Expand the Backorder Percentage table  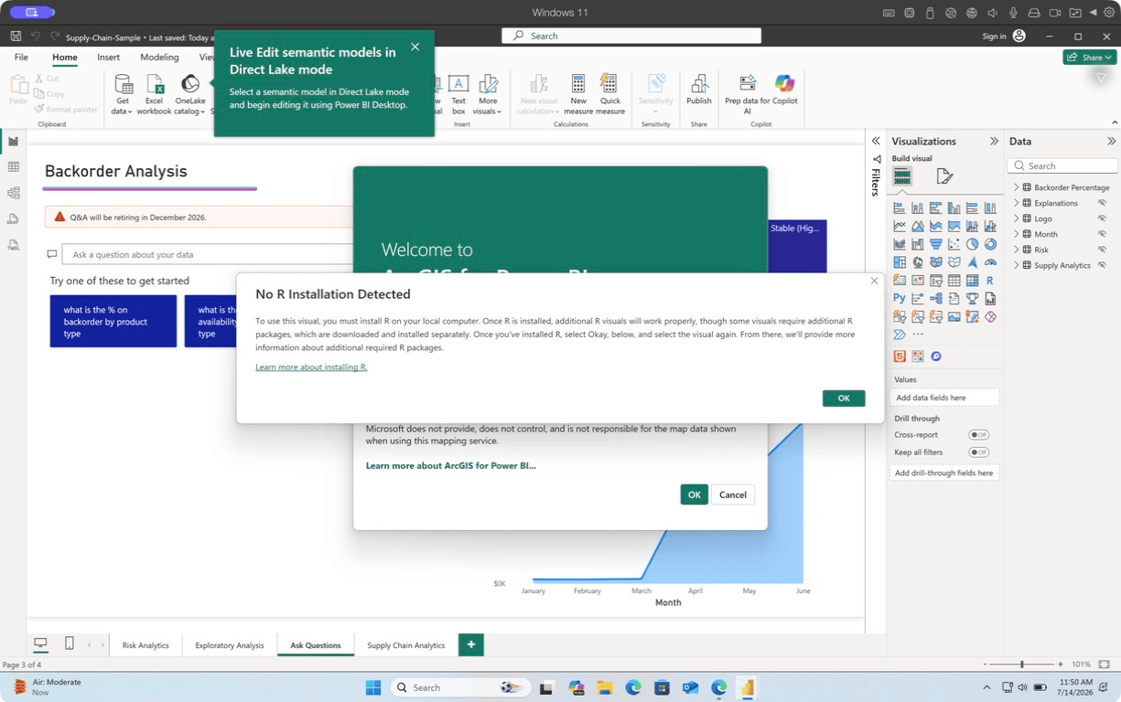coord(1016,187)
